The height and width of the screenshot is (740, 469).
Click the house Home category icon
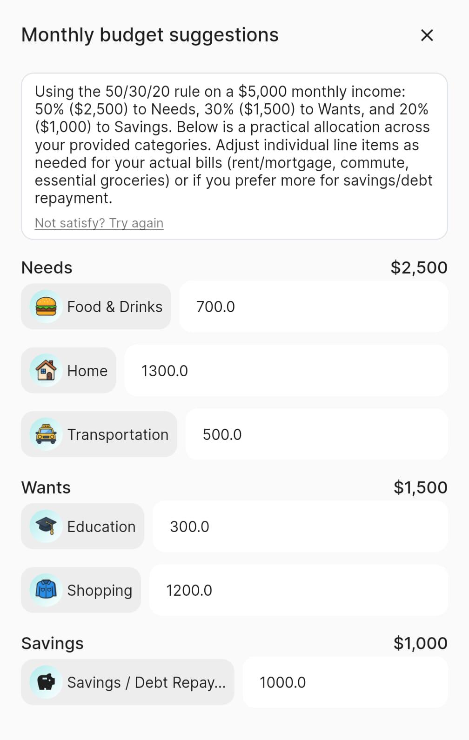46,371
